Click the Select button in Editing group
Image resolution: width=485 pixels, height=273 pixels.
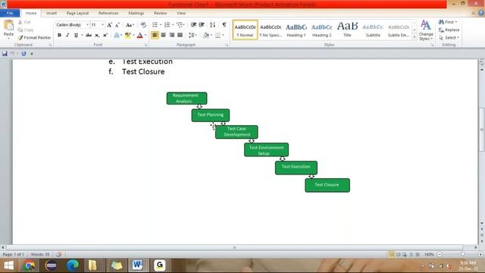pyautogui.click(x=449, y=37)
